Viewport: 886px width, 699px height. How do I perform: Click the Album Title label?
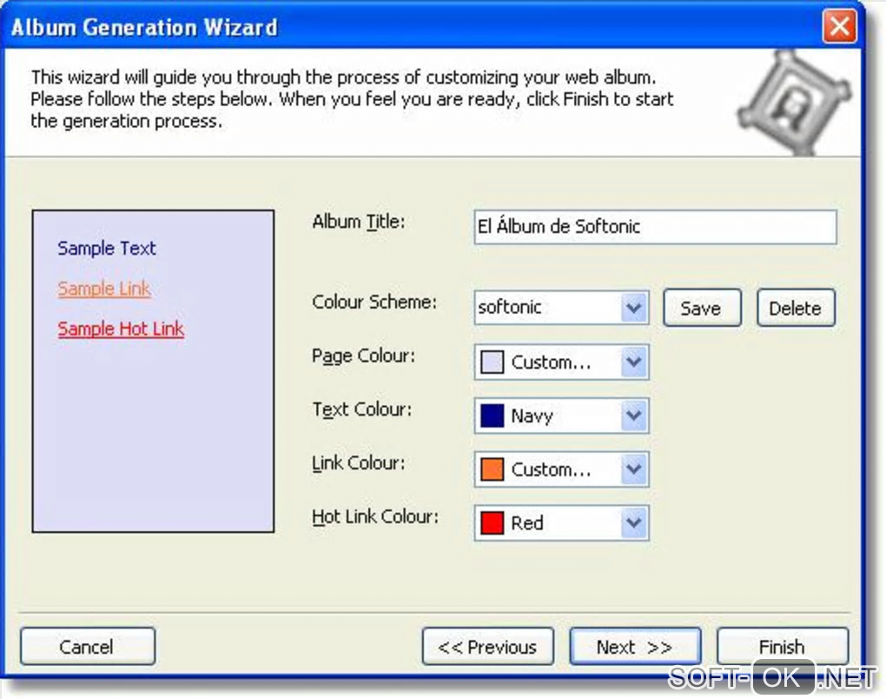358,222
